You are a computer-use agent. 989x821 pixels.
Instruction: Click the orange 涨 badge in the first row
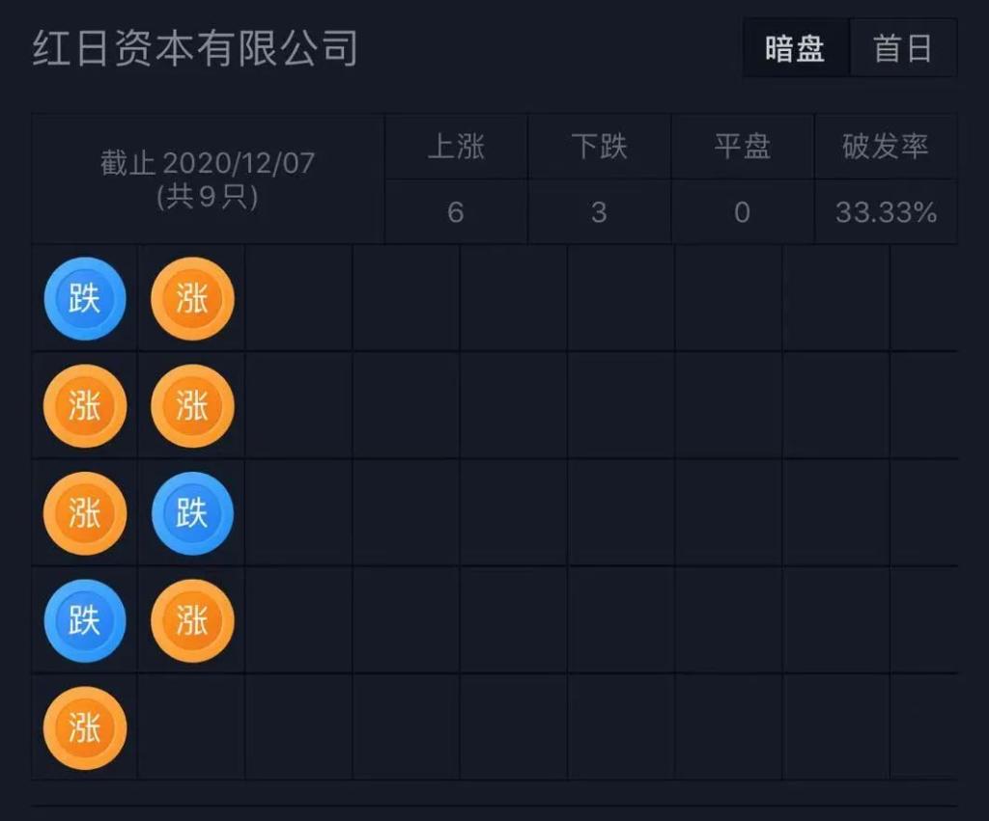pyautogui.click(x=192, y=299)
